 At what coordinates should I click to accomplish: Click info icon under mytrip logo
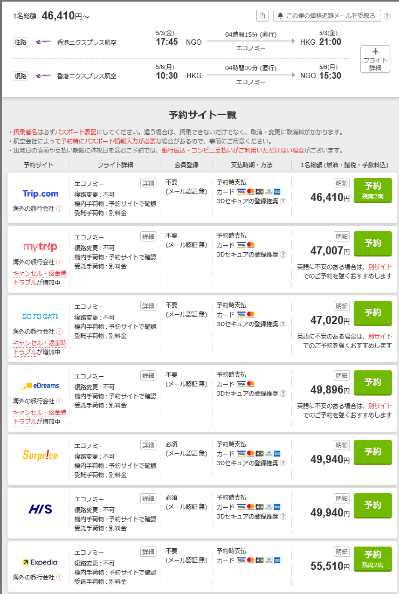[59, 262]
